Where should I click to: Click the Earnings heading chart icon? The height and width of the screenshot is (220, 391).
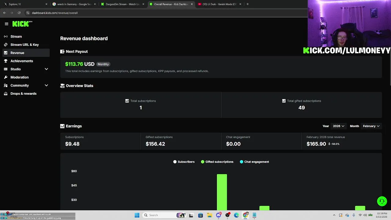[x=62, y=126]
